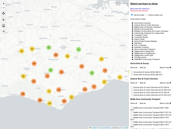Open the 638 stop cluster near Eastbourne
172x129 pixels.
point(64,101)
